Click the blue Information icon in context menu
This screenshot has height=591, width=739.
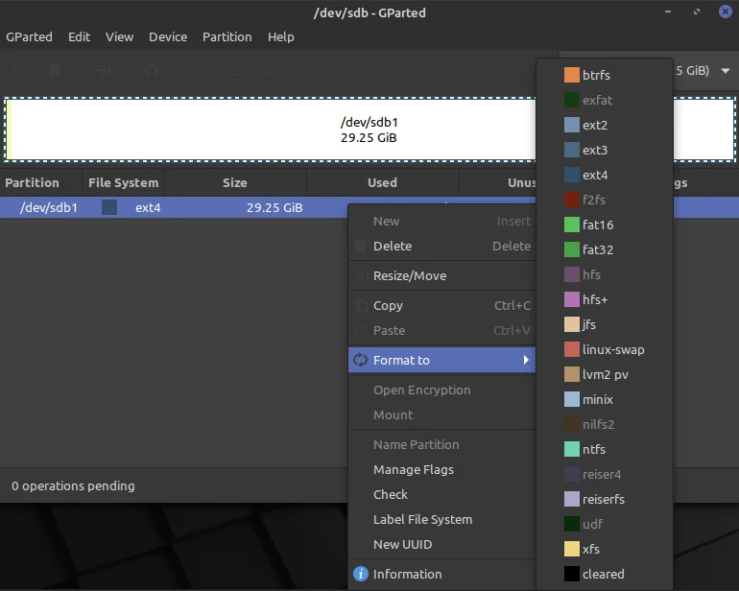pos(361,574)
